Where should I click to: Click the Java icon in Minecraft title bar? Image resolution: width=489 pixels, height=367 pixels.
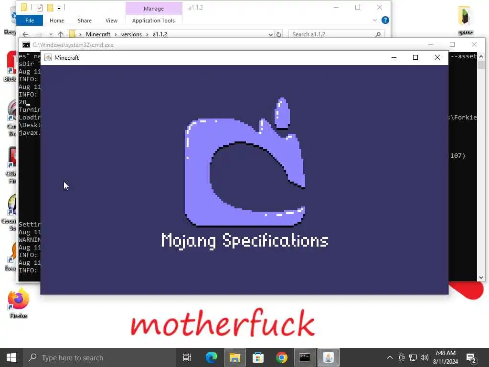click(48, 57)
